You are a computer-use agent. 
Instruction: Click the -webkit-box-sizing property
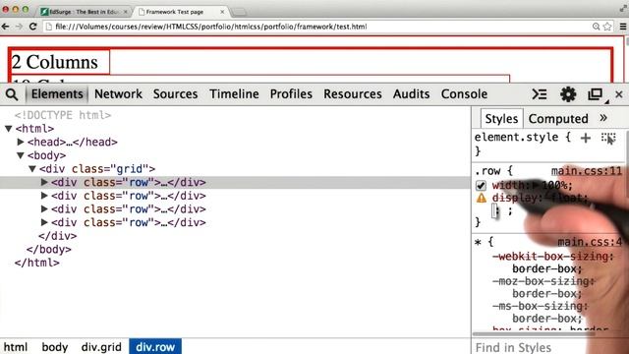pyautogui.click(x=552, y=256)
